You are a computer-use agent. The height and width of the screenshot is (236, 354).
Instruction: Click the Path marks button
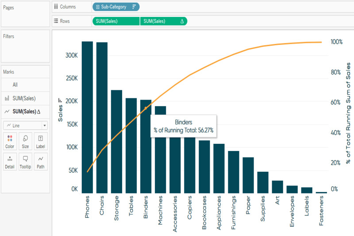click(40, 161)
